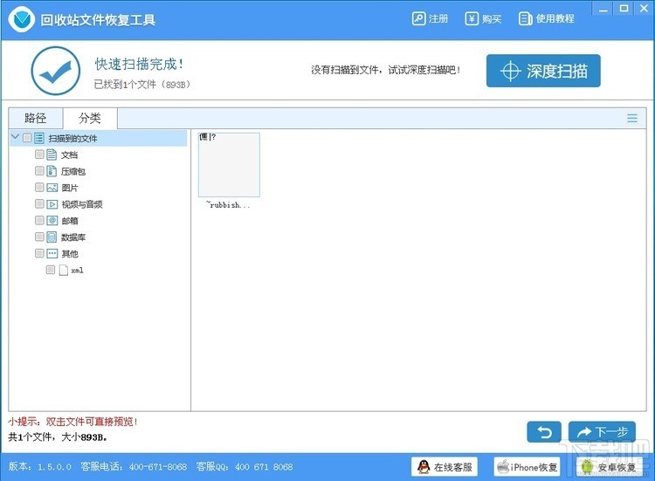Check the 视频与音频 category checkbox

(x=39, y=203)
